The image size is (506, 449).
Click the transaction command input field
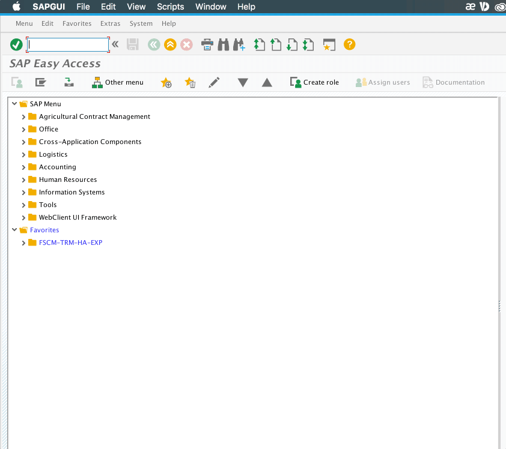pos(68,44)
